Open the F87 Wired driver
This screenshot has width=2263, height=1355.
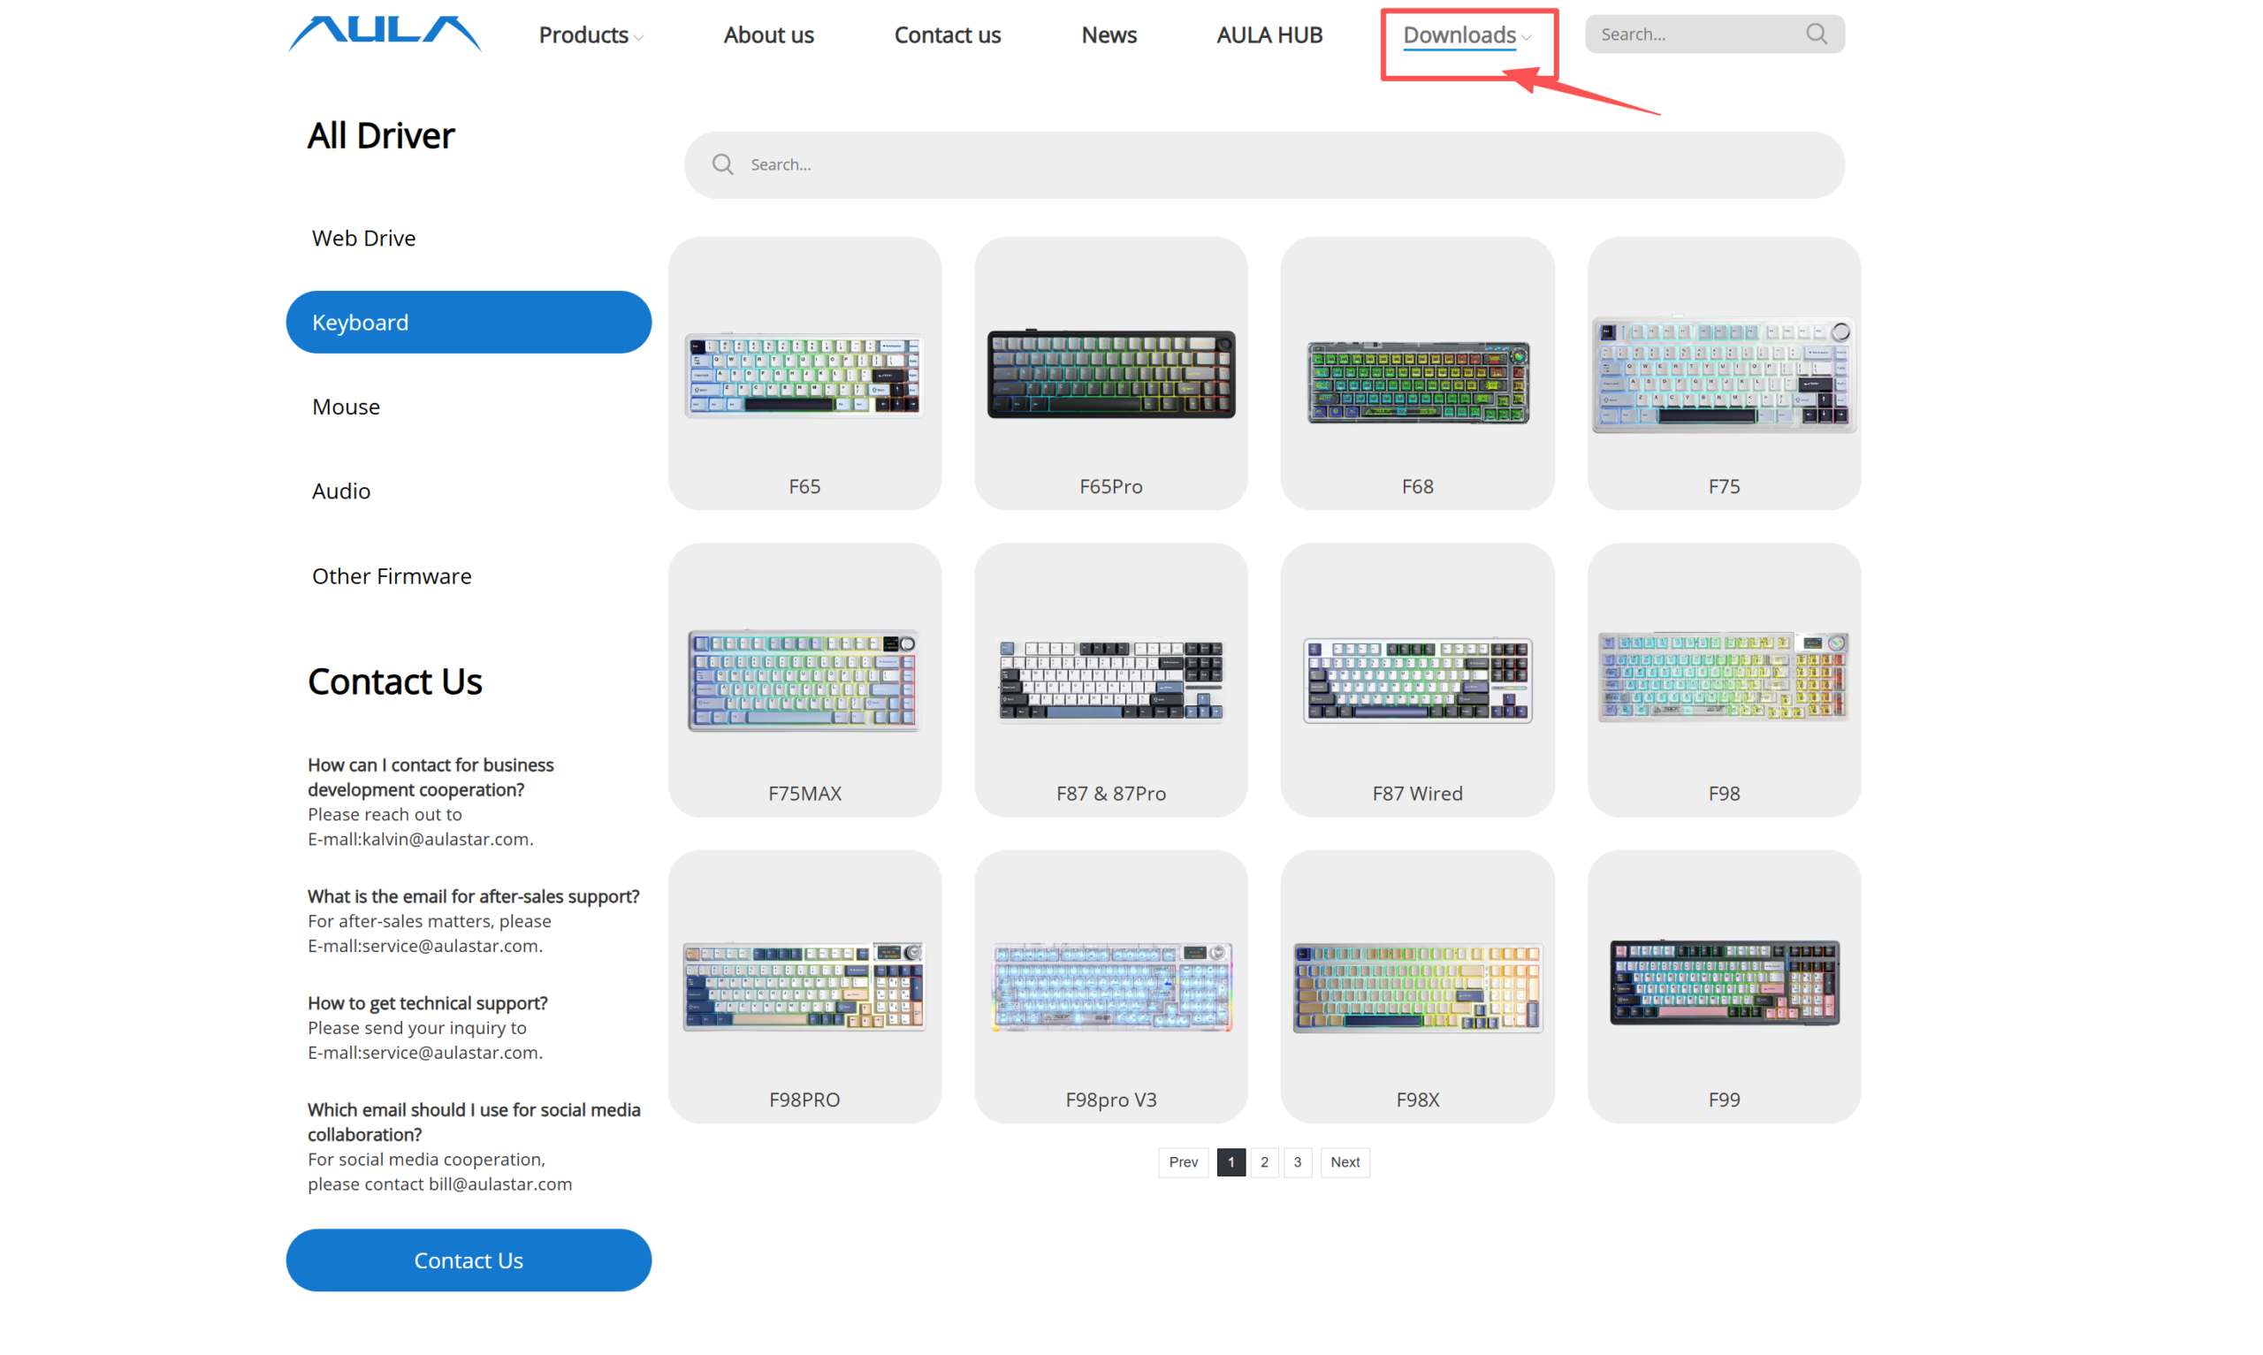(x=1417, y=680)
